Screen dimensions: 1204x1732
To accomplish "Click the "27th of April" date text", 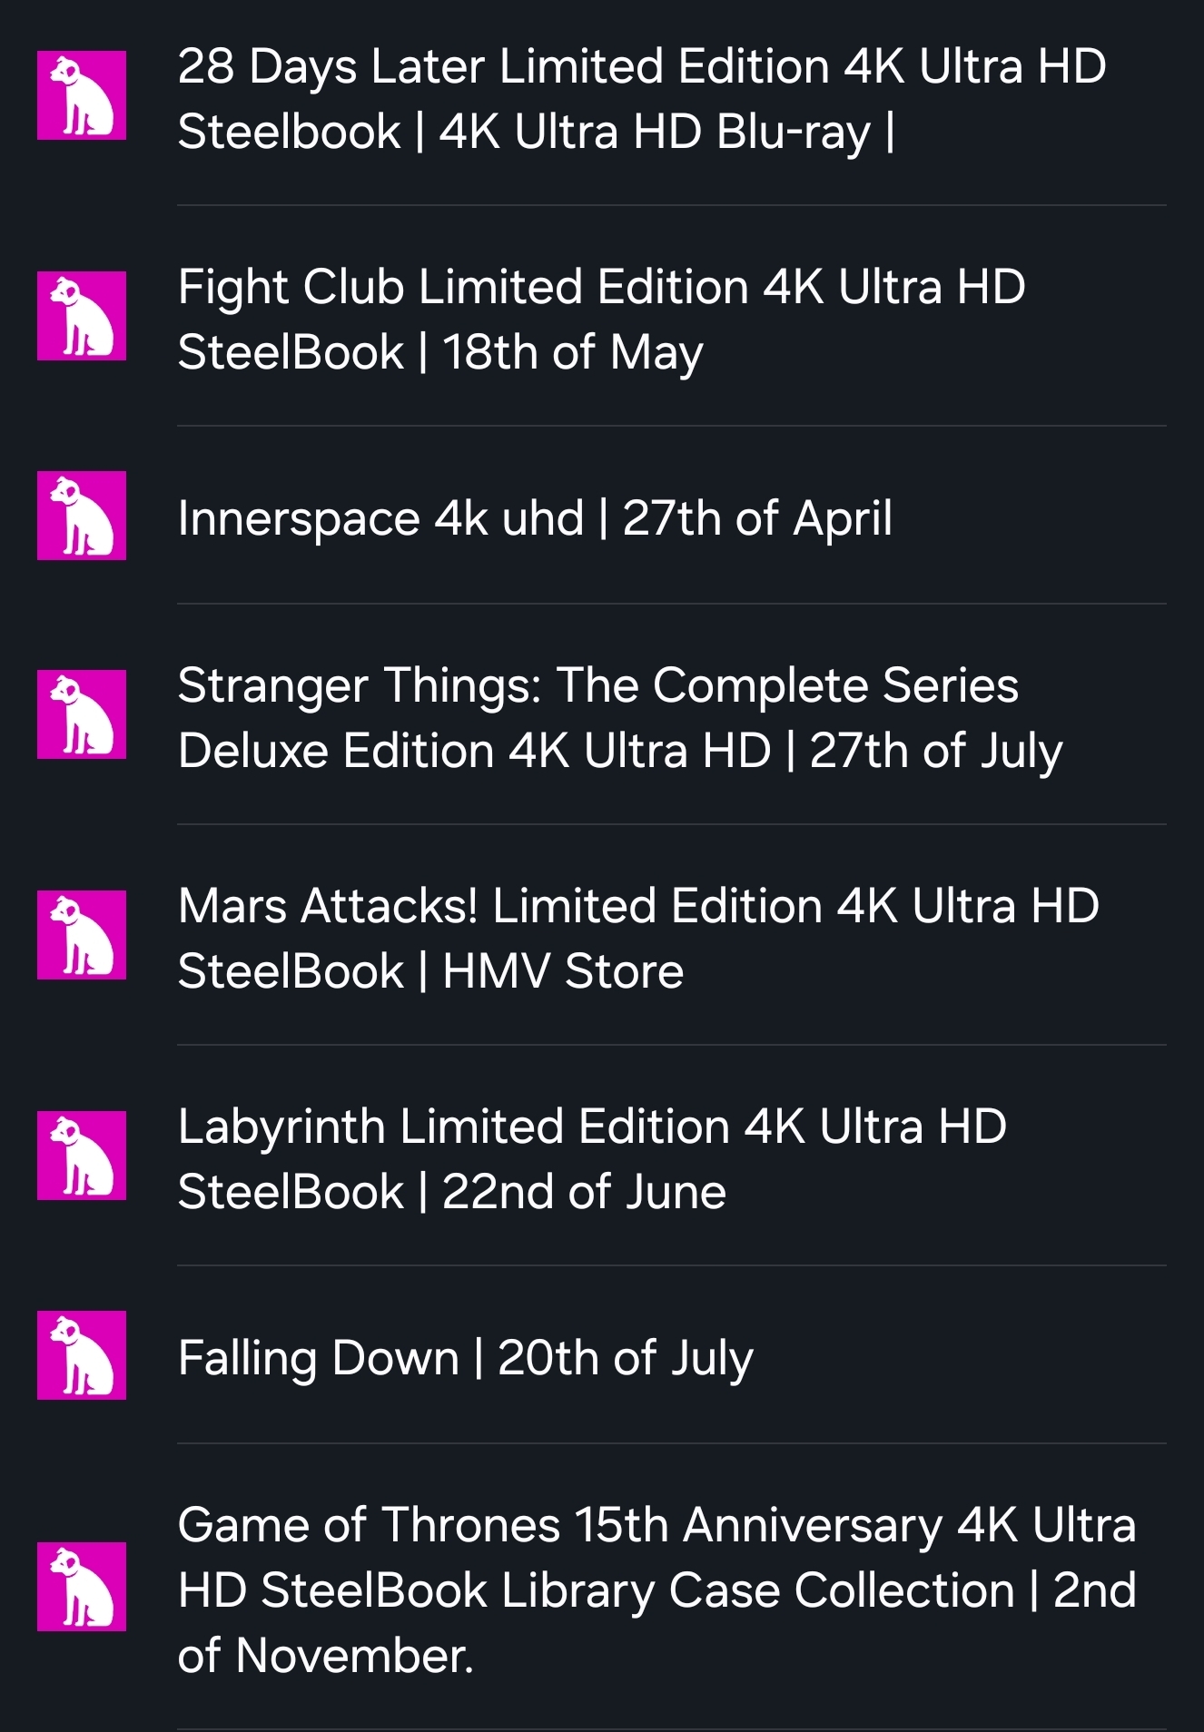I will tap(757, 518).
